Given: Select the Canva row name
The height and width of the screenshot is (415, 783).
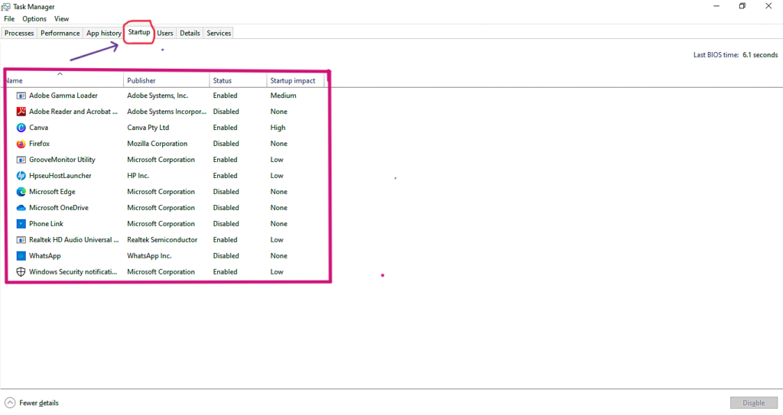Looking at the screenshot, I should (x=38, y=128).
